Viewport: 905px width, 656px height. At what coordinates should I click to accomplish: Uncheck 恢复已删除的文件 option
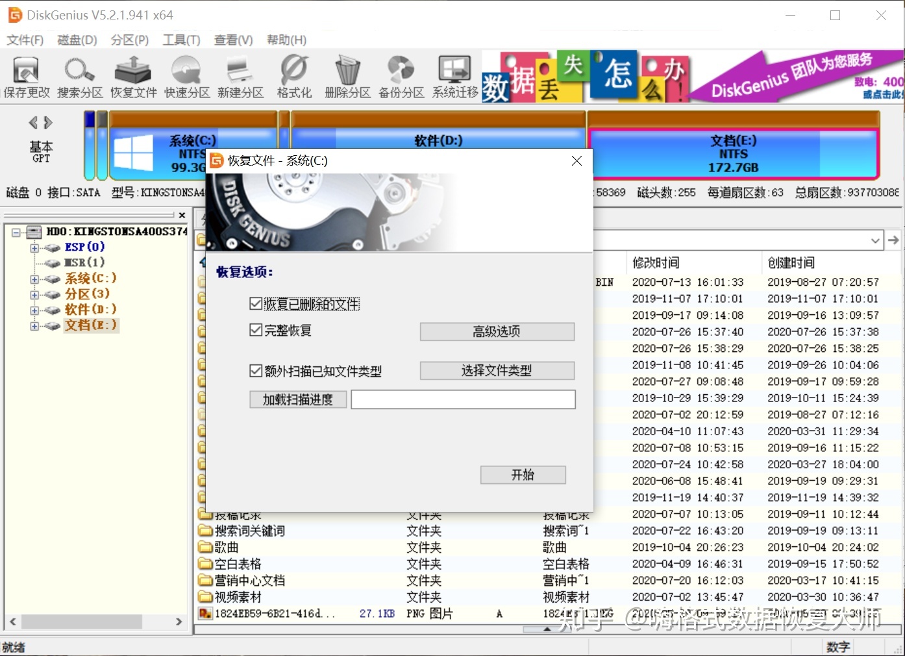click(x=256, y=303)
